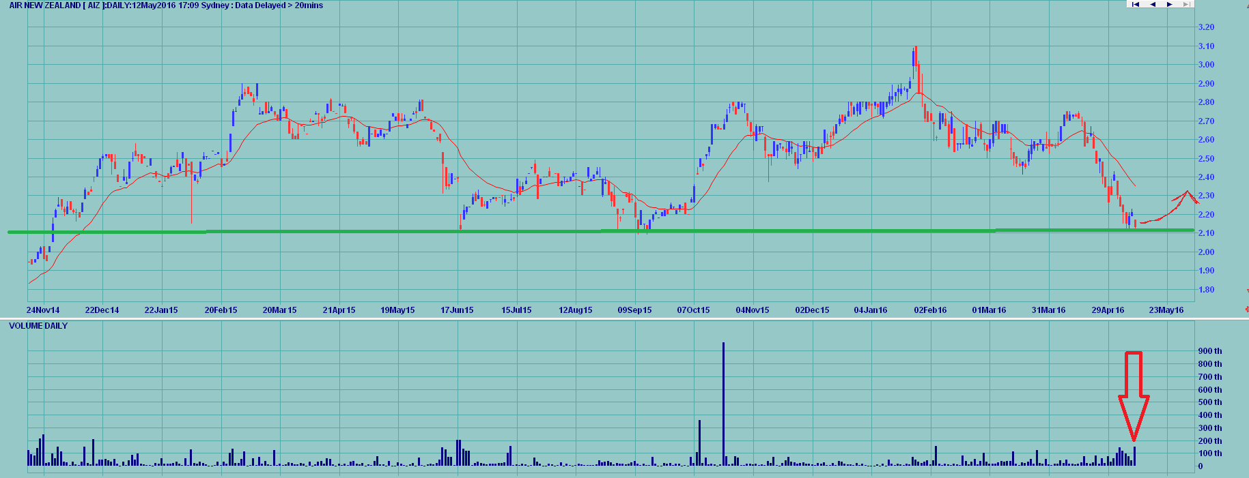Click the 200 th volume axis label

(x=1210, y=441)
